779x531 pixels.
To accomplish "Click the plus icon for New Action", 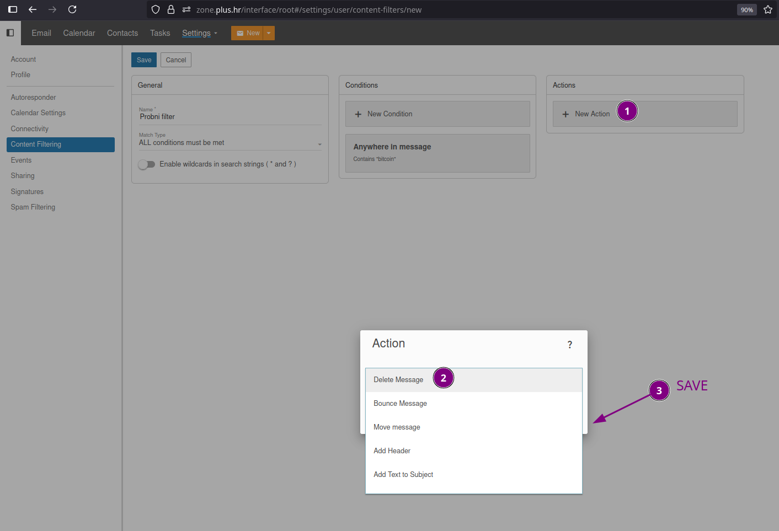I will (565, 114).
